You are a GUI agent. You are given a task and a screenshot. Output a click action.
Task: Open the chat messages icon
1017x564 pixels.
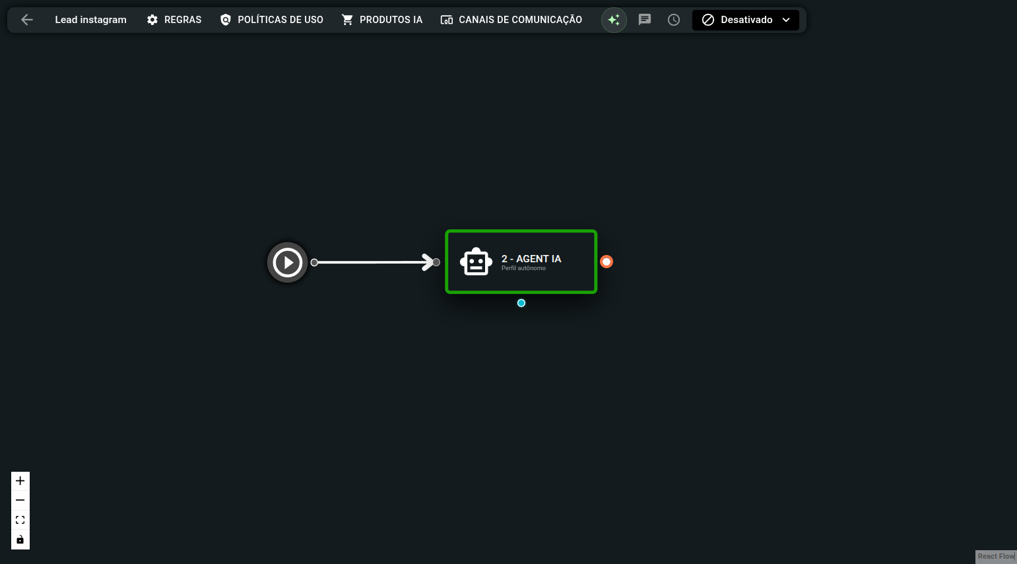[x=645, y=20]
